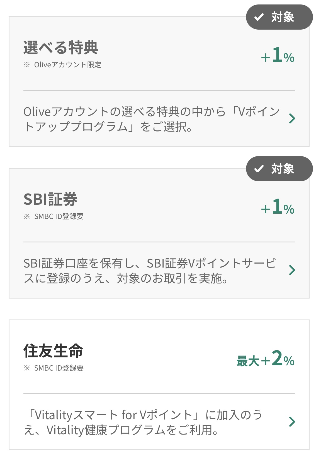Click the checkmark in the 選べる特典 対象 badge

(x=259, y=17)
